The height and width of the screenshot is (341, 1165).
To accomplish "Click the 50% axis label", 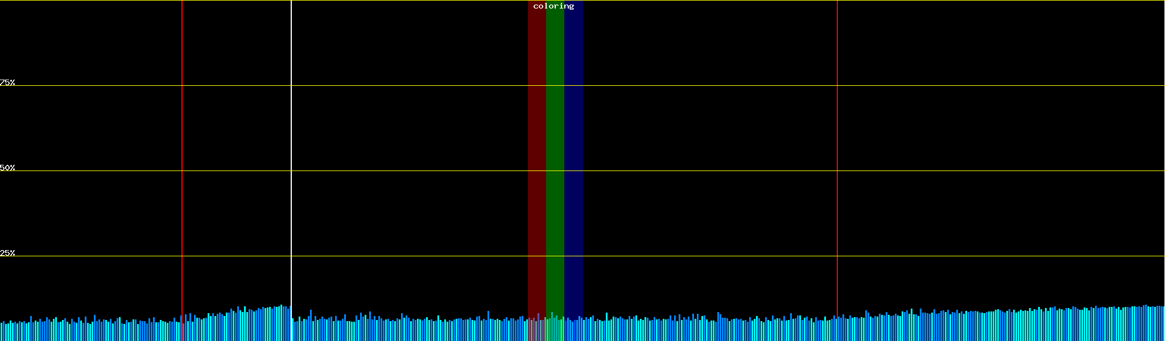I will (x=7, y=168).
